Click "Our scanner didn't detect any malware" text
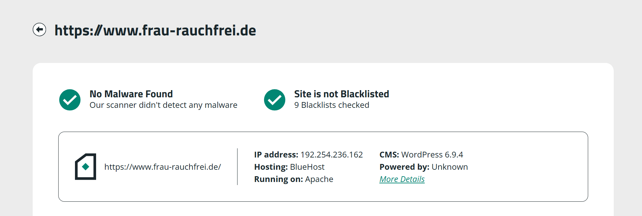The image size is (642, 216). click(x=163, y=105)
